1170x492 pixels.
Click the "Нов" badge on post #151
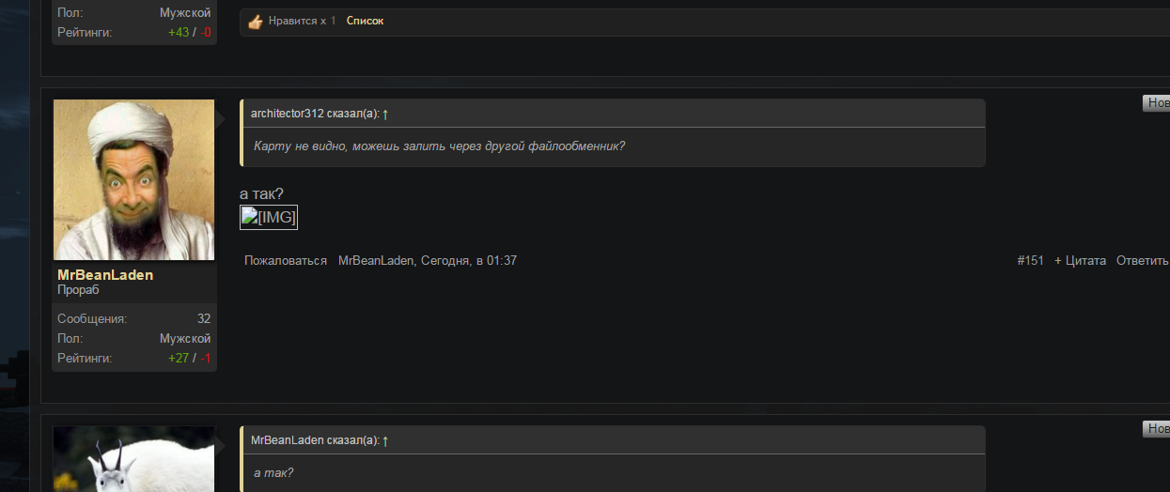(x=1157, y=103)
